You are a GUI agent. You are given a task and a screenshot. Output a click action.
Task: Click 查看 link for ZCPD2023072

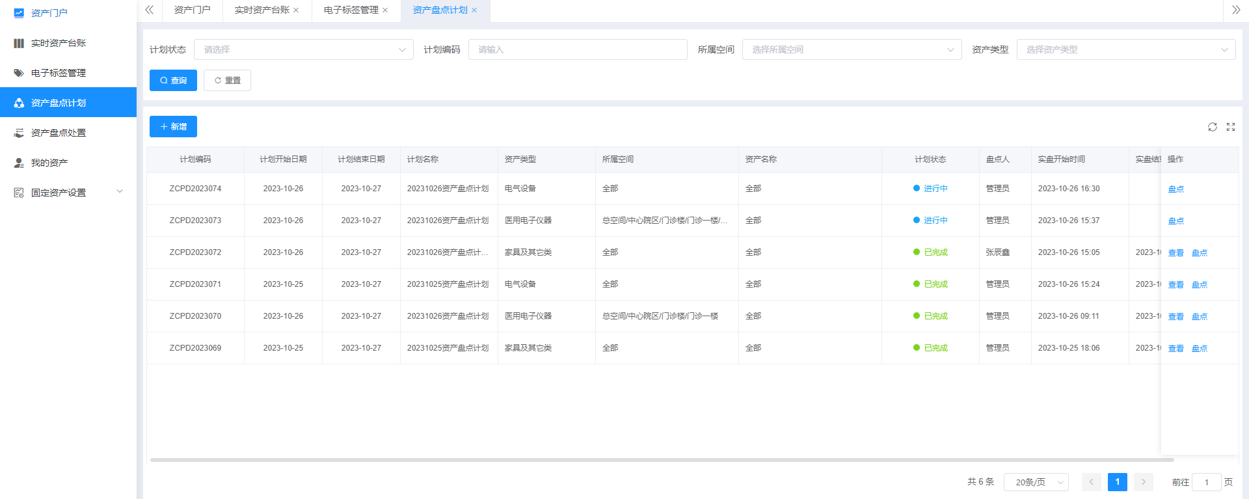point(1175,253)
